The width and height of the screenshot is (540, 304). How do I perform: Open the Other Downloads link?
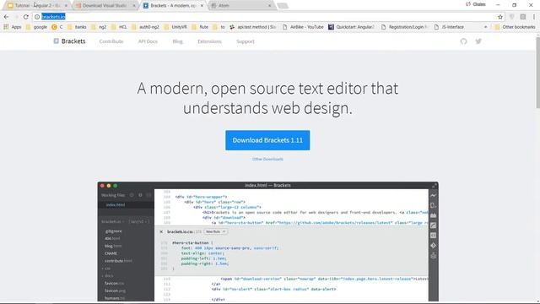pos(267,160)
